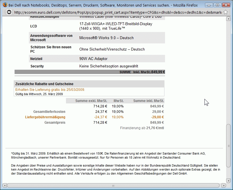Click 'Ohne Sicherheit/Virenschutz – Deutsch'
Screen dimensions: 233x190
(112, 49)
